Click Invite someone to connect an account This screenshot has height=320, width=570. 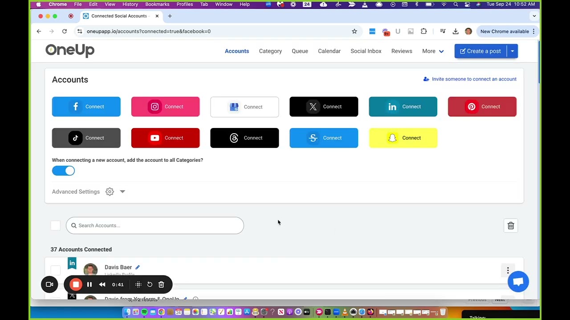470,79
